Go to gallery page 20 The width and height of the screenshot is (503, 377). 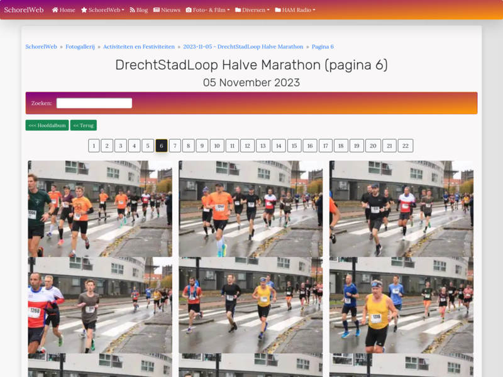pyautogui.click(x=373, y=146)
